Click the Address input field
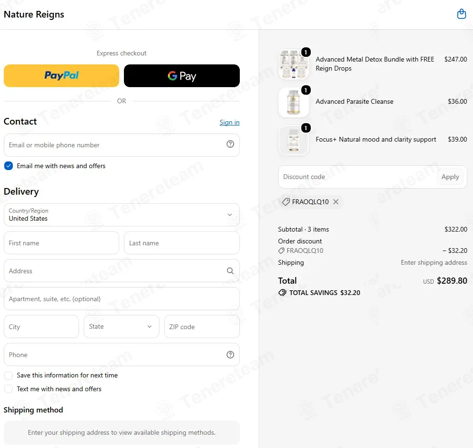 point(122,271)
